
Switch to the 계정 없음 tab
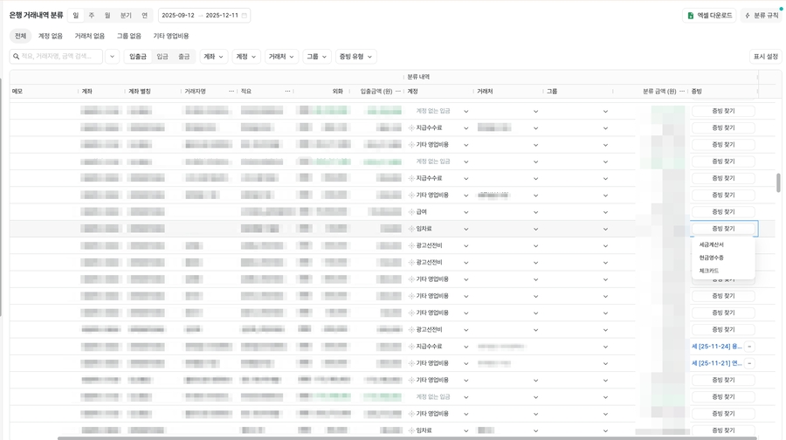click(51, 36)
